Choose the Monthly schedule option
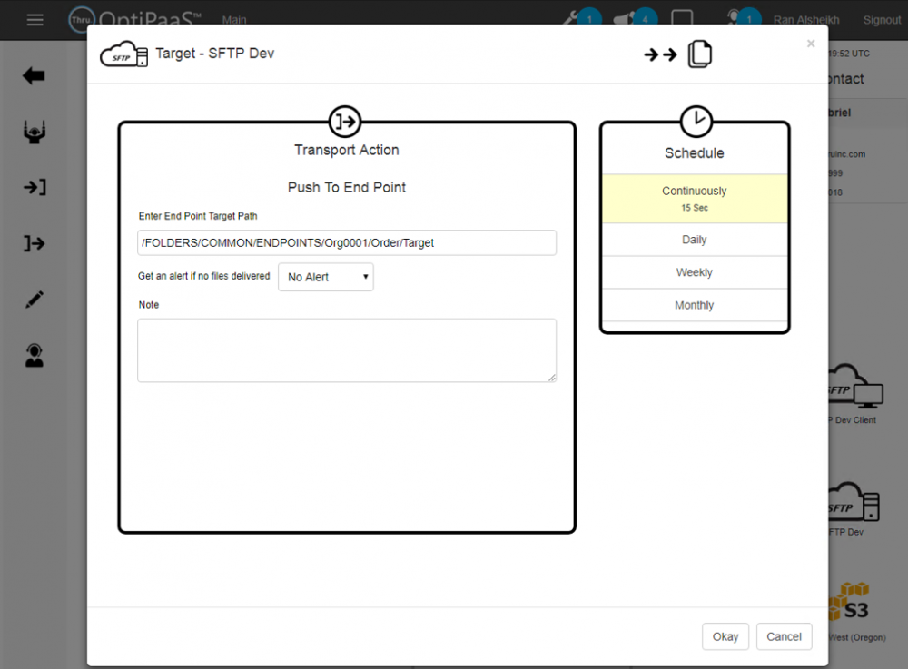Screen dimensions: 908x669 pos(695,305)
